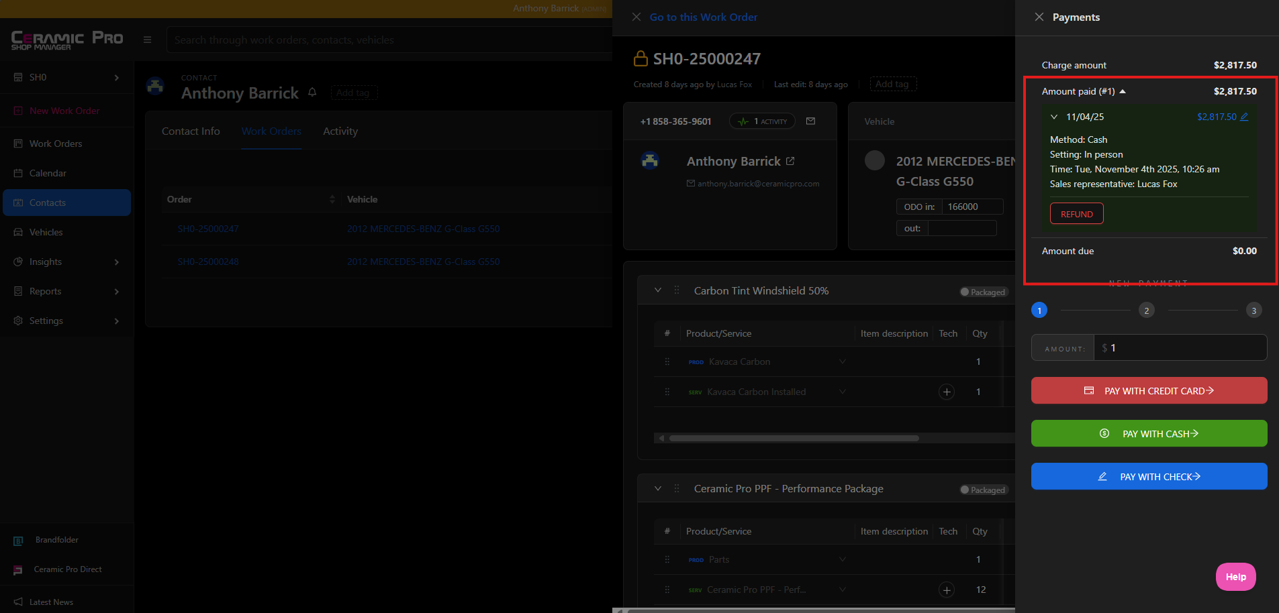The image size is (1279, 613).
Task: Expand the SH0 shop selector
Action: 67,77
